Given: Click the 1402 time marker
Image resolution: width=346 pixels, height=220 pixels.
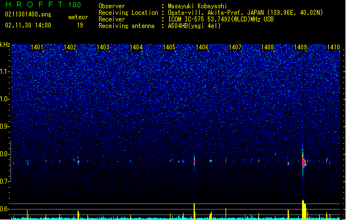Looking at the screenshot, I should click(70, 47).
